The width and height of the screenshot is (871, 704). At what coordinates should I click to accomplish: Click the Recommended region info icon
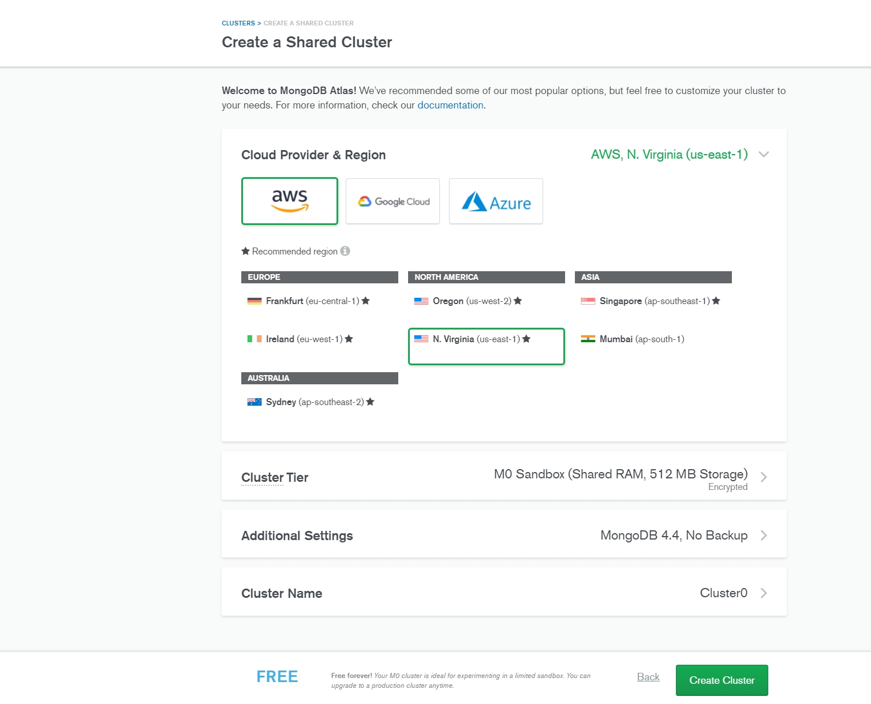pyautogui.click(x=345, y=251)
